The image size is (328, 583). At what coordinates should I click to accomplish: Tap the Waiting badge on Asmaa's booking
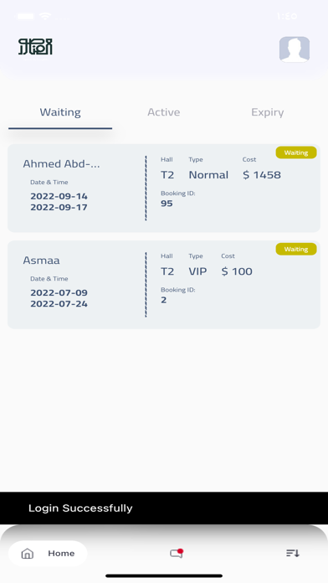296,249
